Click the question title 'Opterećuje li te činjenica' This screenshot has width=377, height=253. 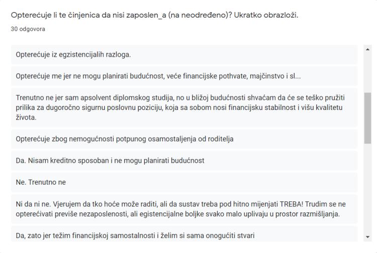(x=154, y=15)
